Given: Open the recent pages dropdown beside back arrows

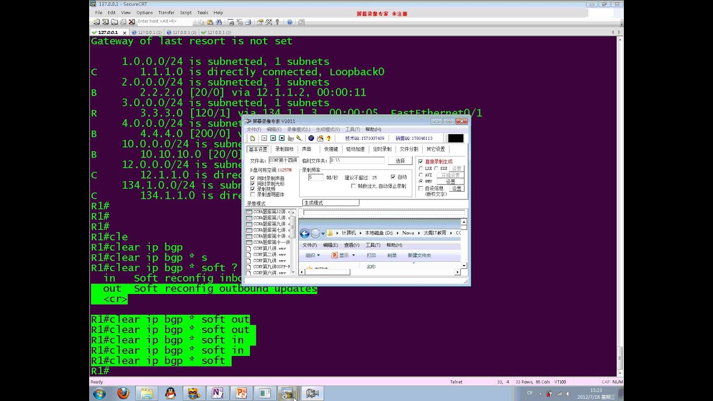Looking at the screenshot, I should [x=323, y=233].
